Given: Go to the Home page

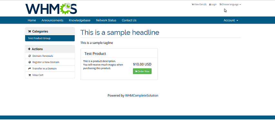Looking at the screenshot, I should tap(32, 20).
